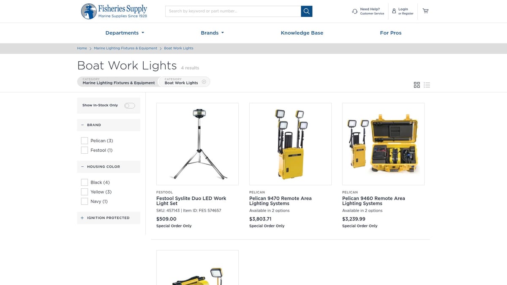Click the Fisheries Supply logo

pos(114,11)
